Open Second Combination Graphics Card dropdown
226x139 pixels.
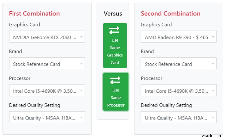(178, 37)
